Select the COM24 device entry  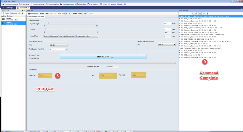(14, 19)
